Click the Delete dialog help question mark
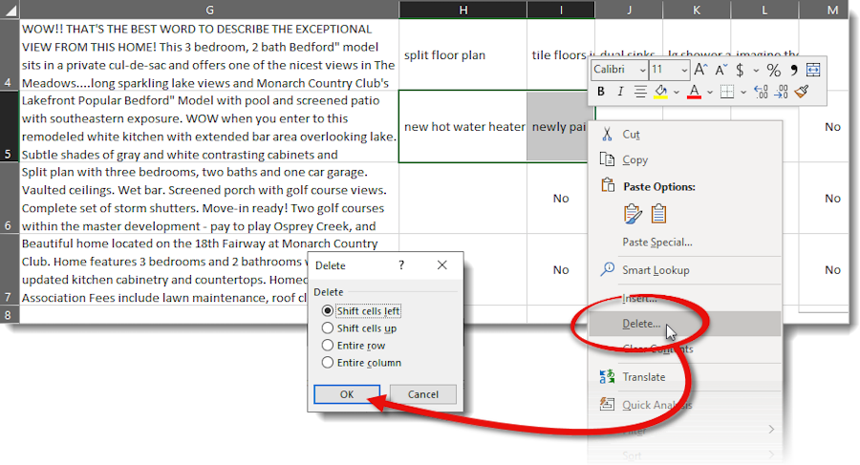This screenshot has width=860, height=465. (401, 265)
